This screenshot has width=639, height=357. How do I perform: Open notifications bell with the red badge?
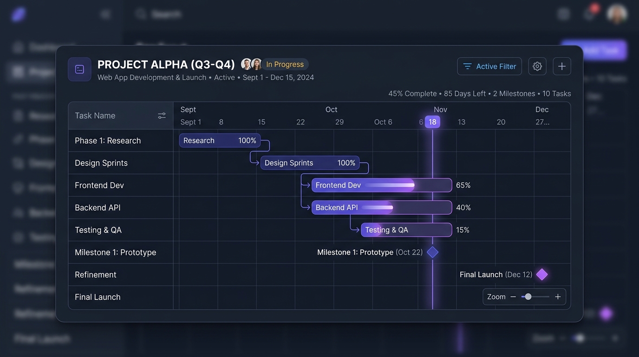(x=590, y=14)
